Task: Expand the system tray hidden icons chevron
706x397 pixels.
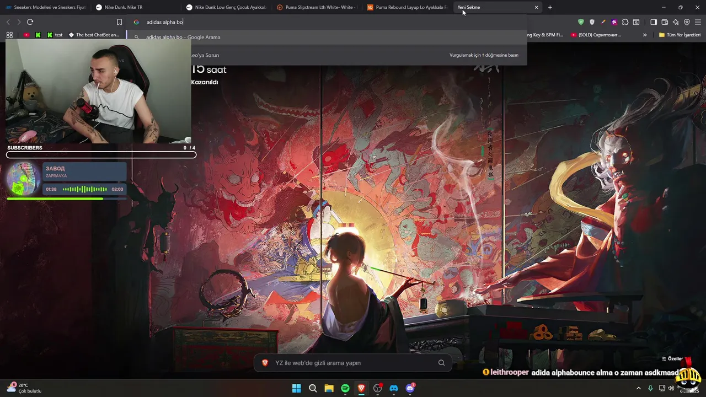Action: (x=639, y=388)
